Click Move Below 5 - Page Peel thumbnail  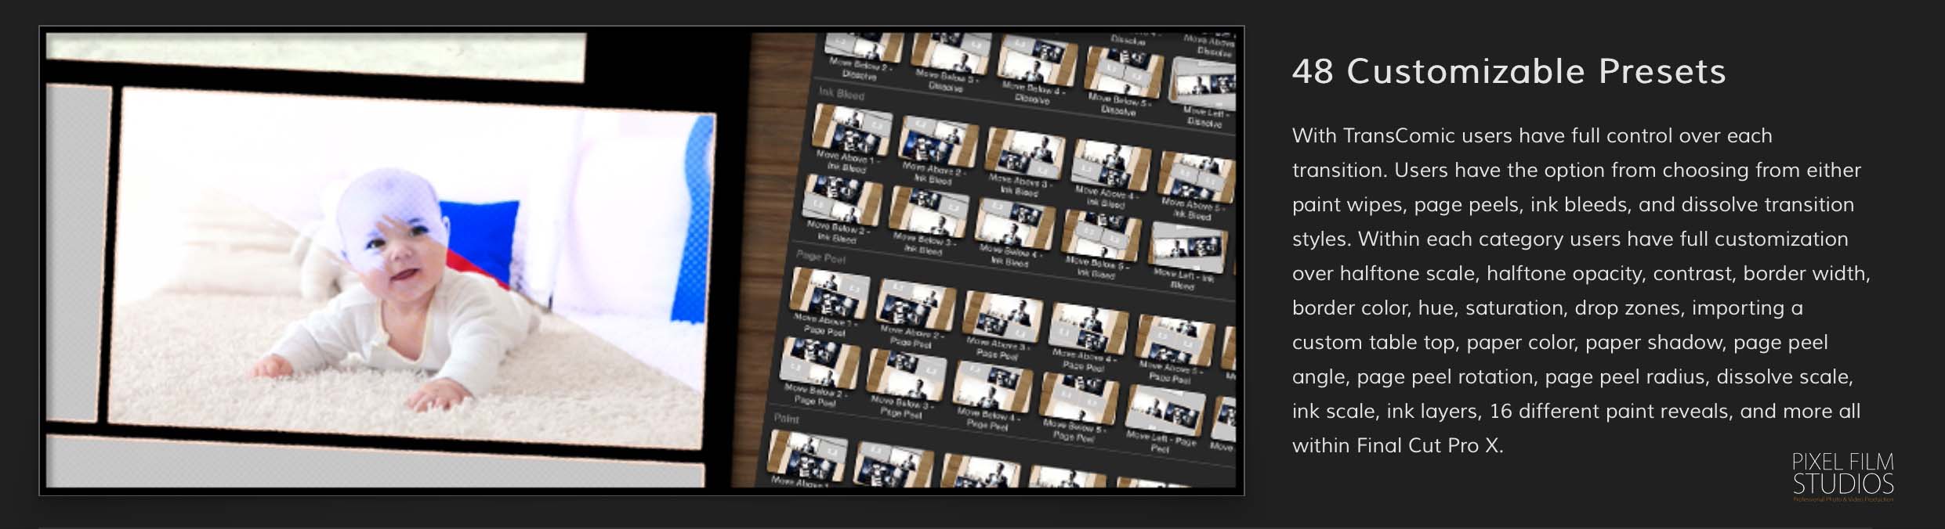point(1079,397)
